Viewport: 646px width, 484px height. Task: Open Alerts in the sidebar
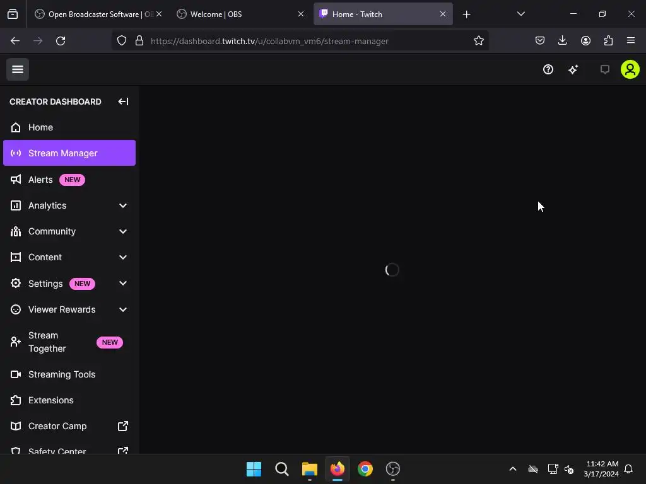tap(69, 180)
